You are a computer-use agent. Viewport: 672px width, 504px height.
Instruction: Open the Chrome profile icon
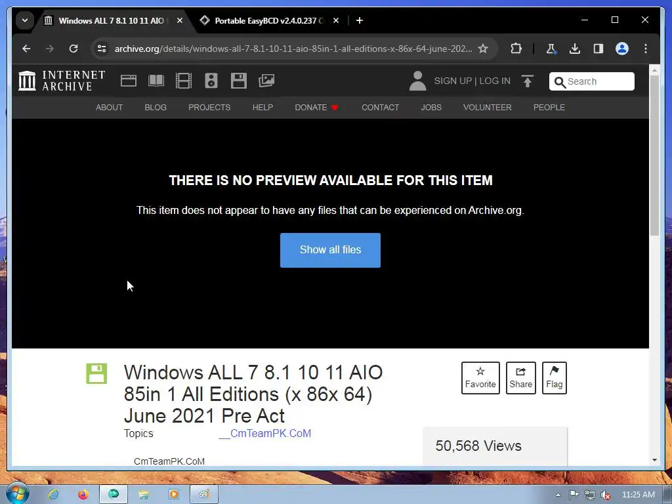[622, 49]
